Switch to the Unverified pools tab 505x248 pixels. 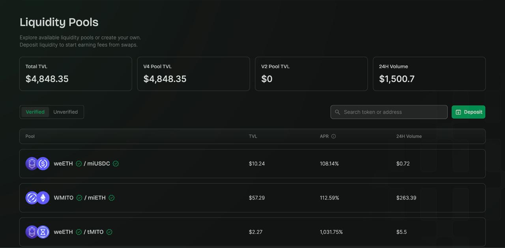[x=65, y=112]
